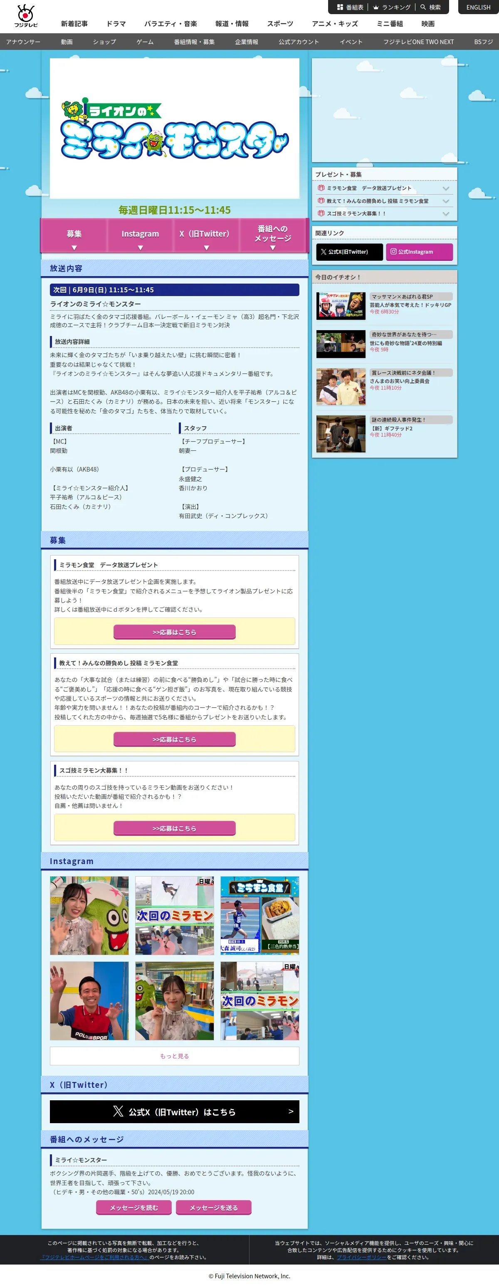Click 次回 6月9日(日) broadcast date bar
This screenshot has height=1287, width=499.
[x=174, y=290]
